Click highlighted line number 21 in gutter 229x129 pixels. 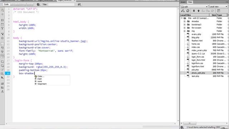8,73
